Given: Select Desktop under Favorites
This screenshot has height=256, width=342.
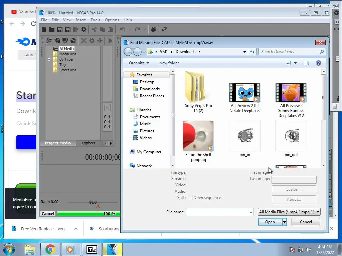Looking at the screenshot, I should (147, 82).
